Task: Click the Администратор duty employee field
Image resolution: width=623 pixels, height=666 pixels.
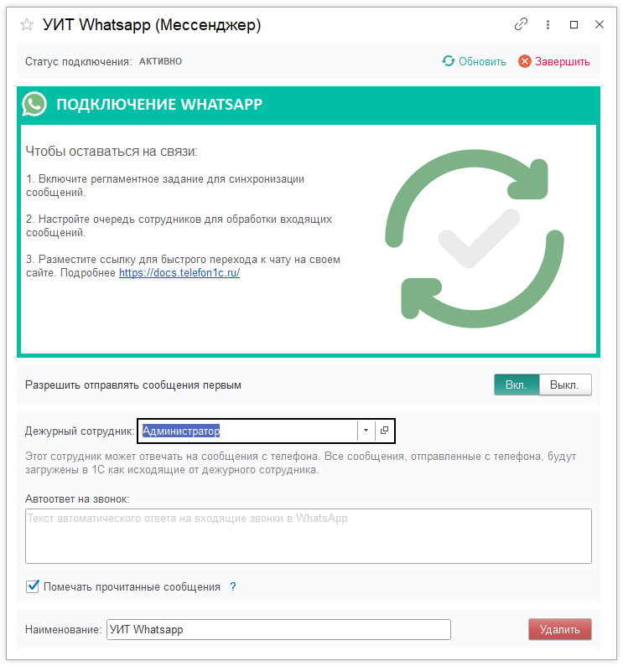Action: 247,431
